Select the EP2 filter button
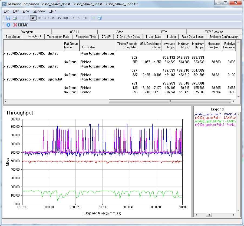The image size is (244, 226). (59, 18)
